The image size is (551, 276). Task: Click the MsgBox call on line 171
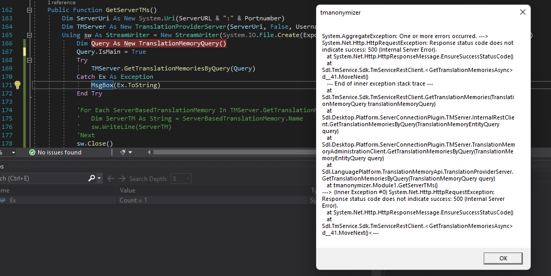(x=102, y=85)
